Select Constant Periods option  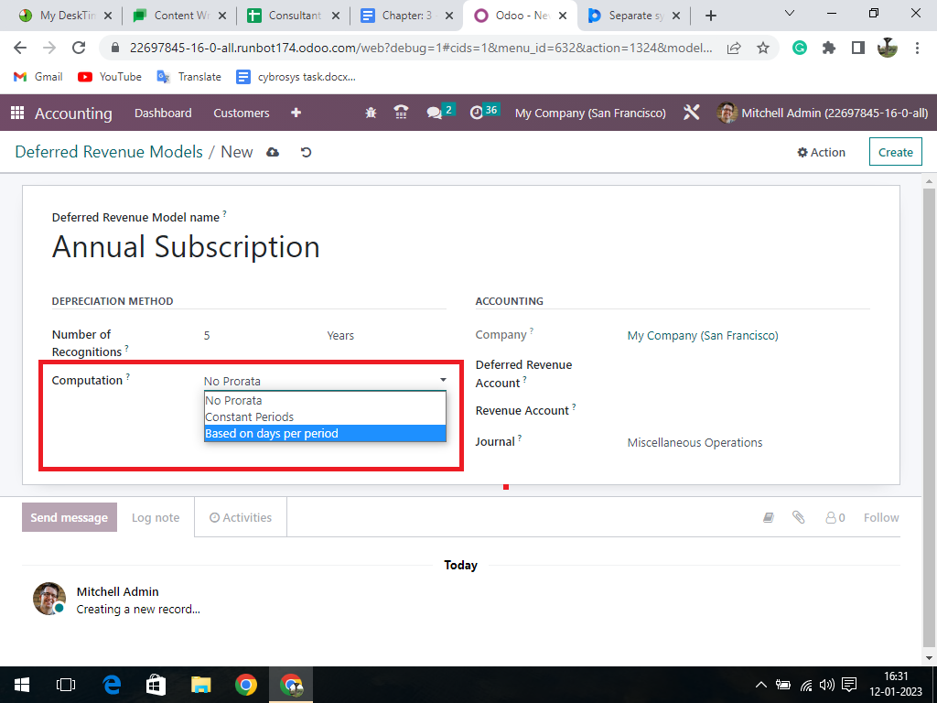pyautogui.click(x=325, y=416)
